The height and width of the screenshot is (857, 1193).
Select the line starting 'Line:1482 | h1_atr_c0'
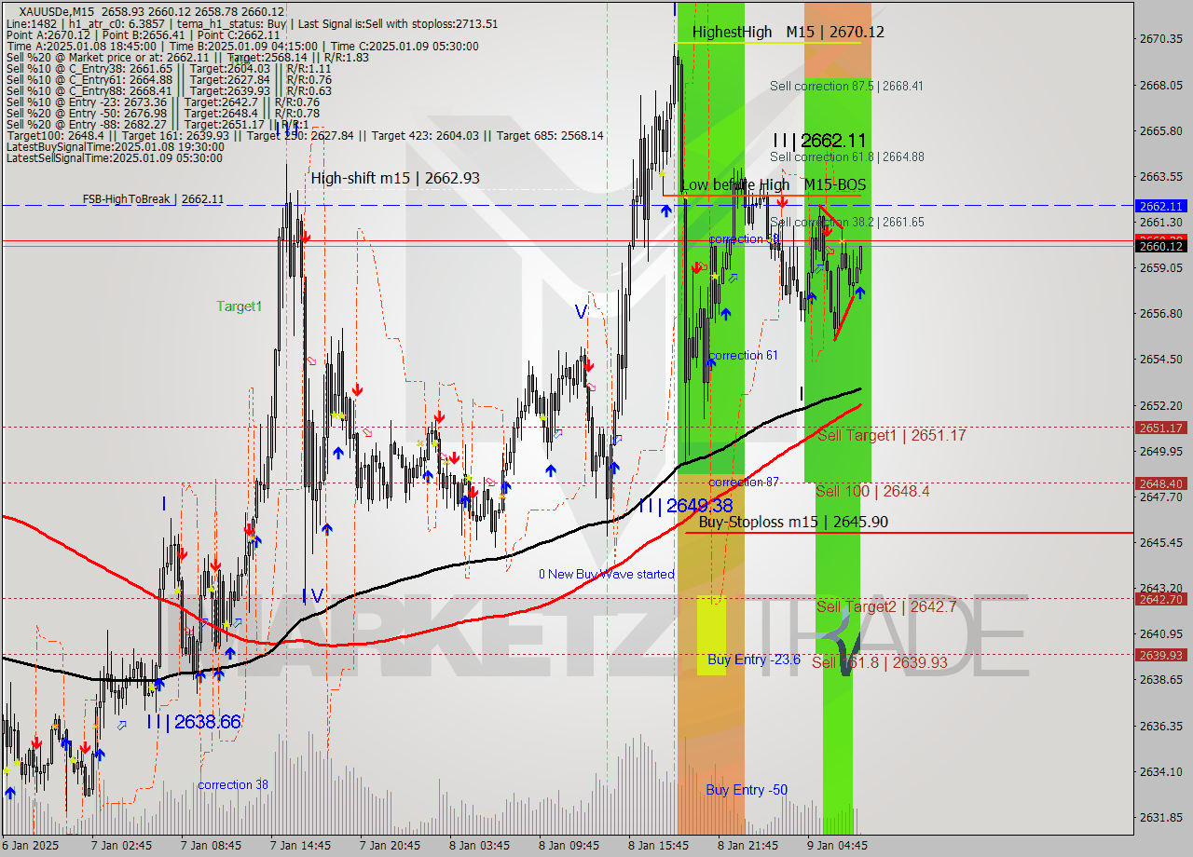[x=252, y=23]
